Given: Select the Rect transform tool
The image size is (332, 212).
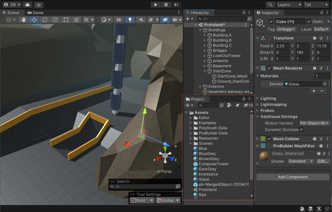Looking at the screenshot, I should tap(66, 20).
